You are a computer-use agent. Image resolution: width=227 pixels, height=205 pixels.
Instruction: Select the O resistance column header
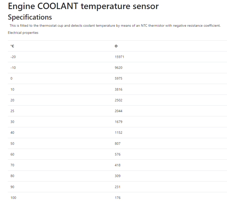coord(116,46)
